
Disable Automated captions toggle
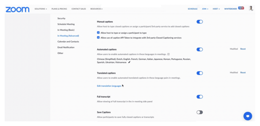[200, 49]
